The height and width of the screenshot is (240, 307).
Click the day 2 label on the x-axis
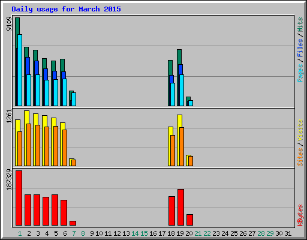[x=29, y=233]
